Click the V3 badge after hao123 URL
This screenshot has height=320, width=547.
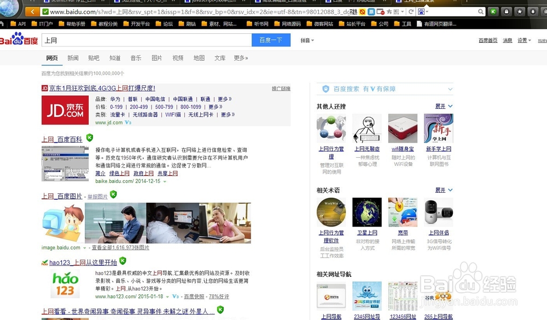point(176,297)
